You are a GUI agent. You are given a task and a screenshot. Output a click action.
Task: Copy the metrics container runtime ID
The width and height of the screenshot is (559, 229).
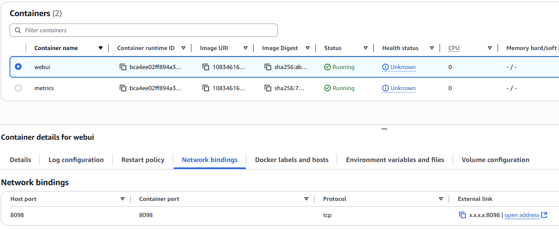[x=123, y=88]
